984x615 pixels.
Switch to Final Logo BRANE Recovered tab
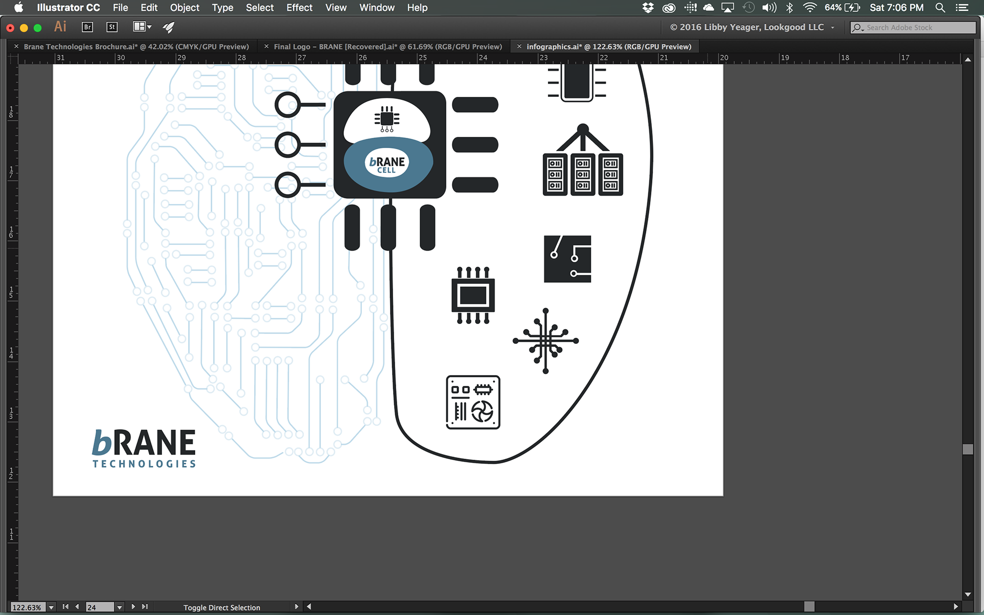388,46
